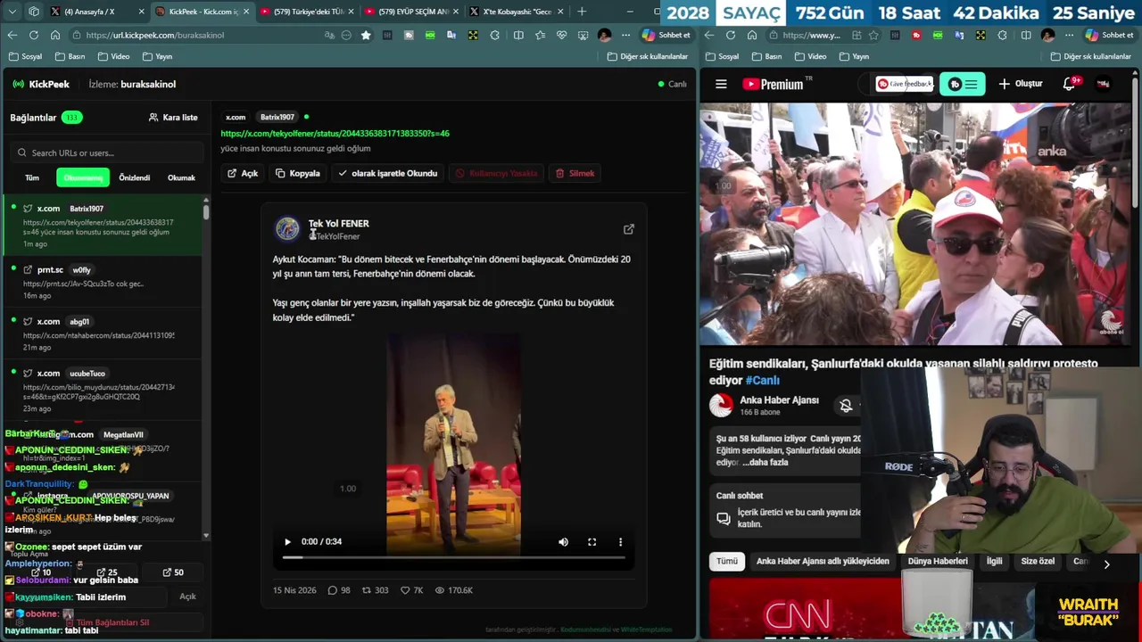Open Video bookmarks folder in left browser
This screenshot has width=1142, height=642.
[x=113, y=56]
